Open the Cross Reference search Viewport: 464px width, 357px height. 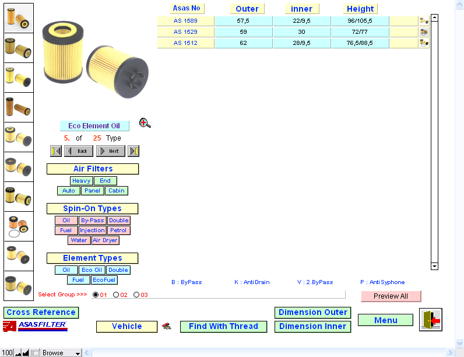41,312
